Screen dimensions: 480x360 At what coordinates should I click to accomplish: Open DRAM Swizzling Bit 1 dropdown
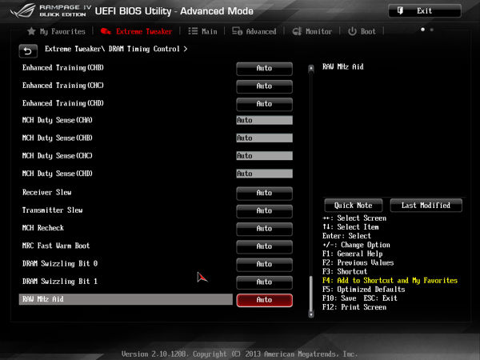click(x=264, y=282)
